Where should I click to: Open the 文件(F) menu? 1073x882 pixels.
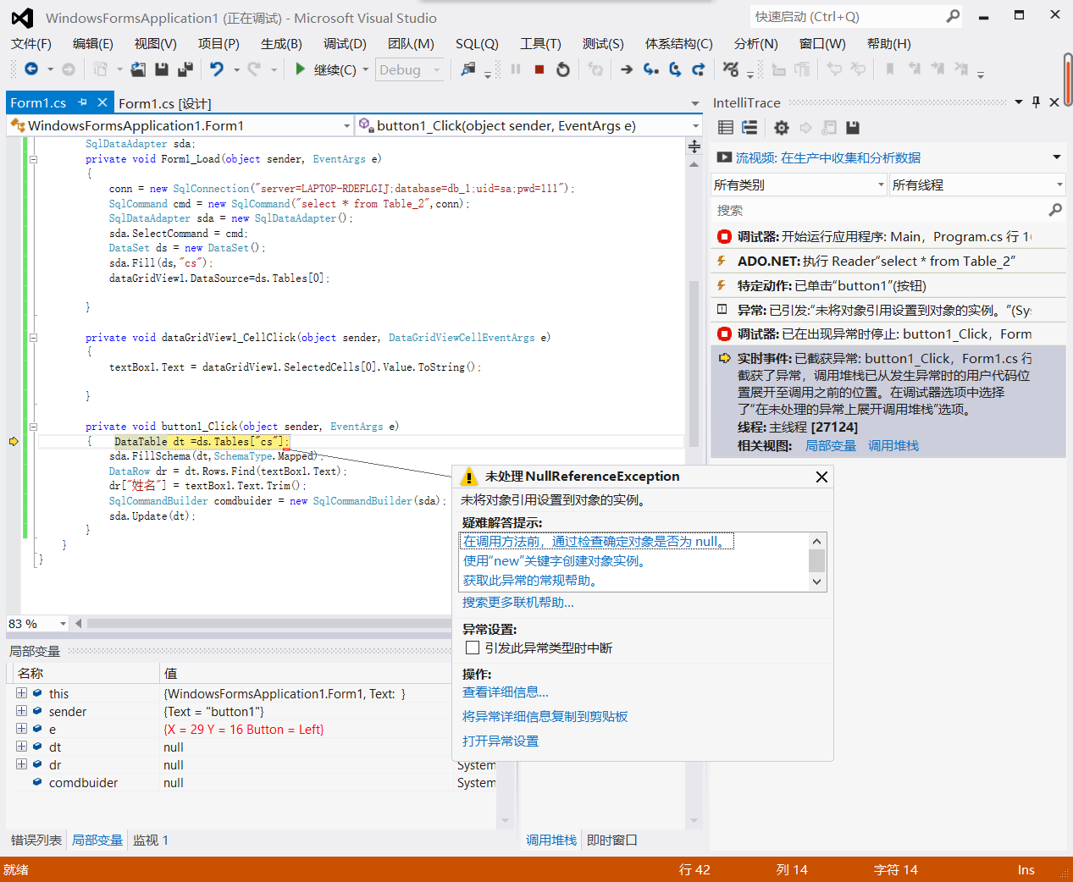[x=31, y=43]
